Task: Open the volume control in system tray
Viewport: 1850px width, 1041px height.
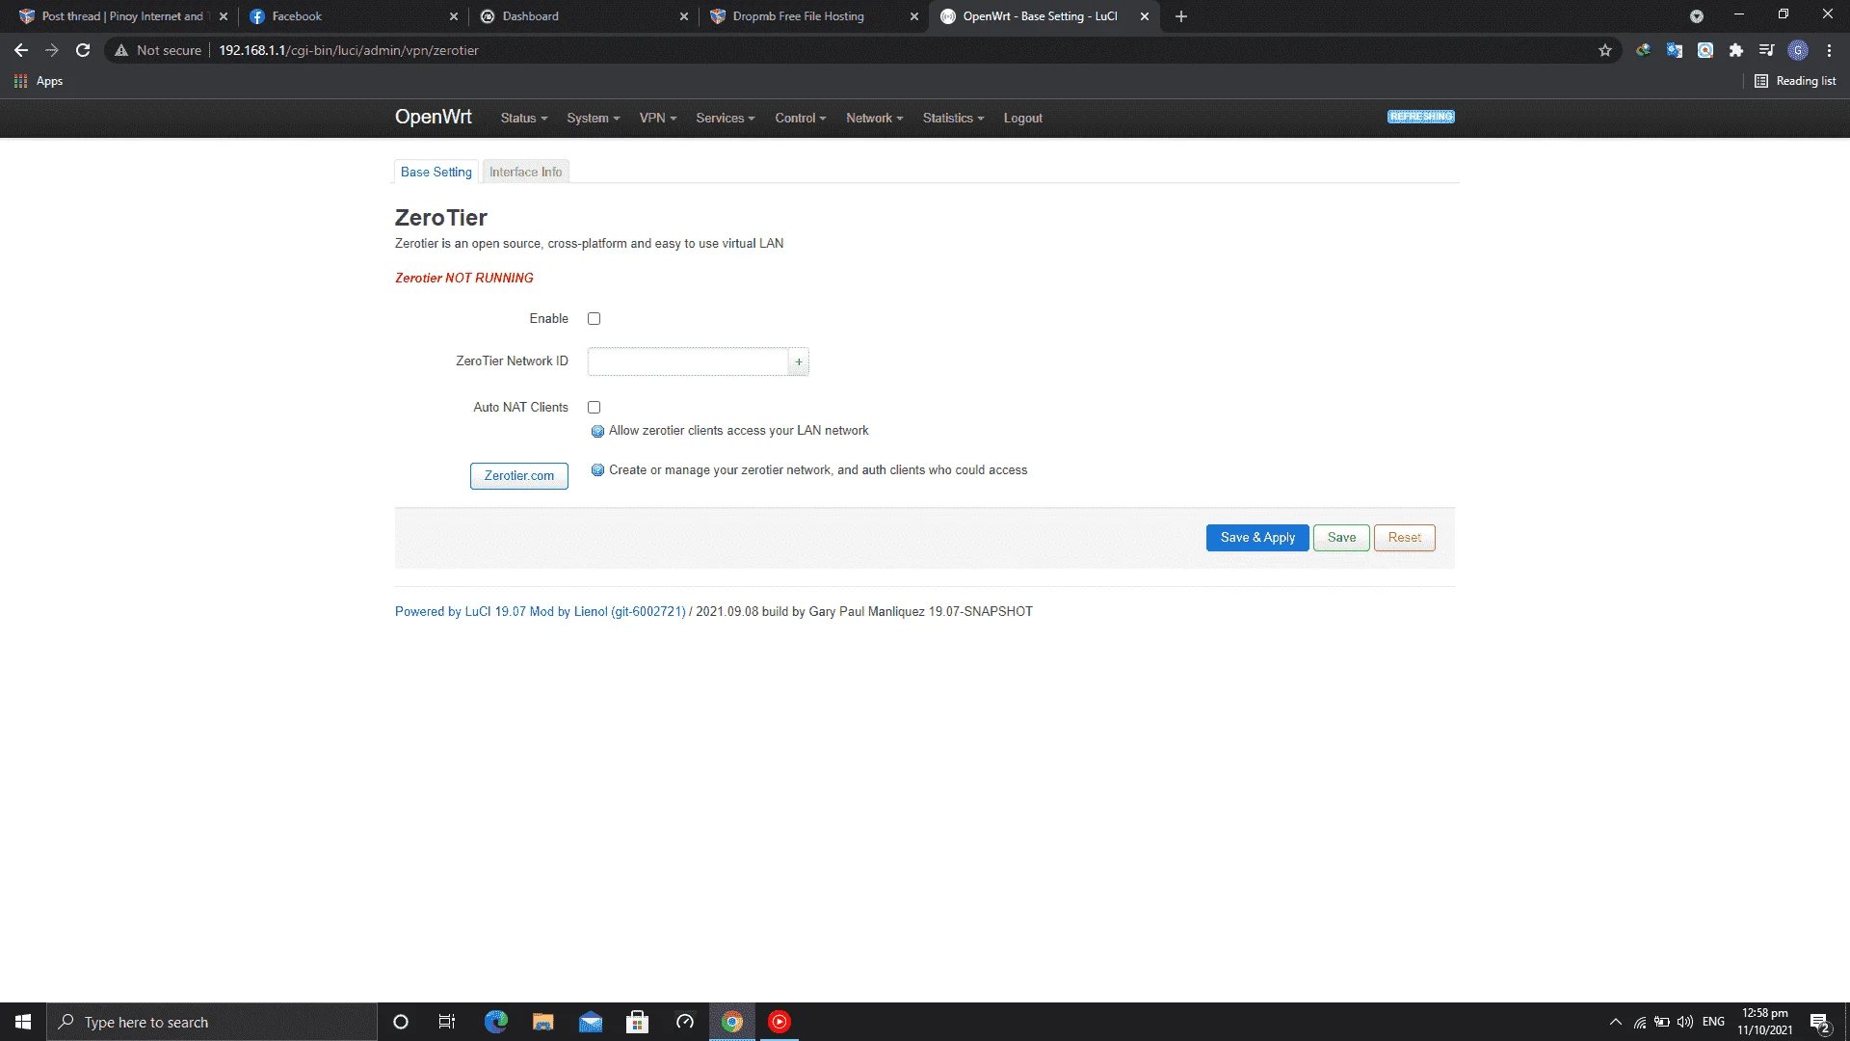Action: [1685, 1022]
